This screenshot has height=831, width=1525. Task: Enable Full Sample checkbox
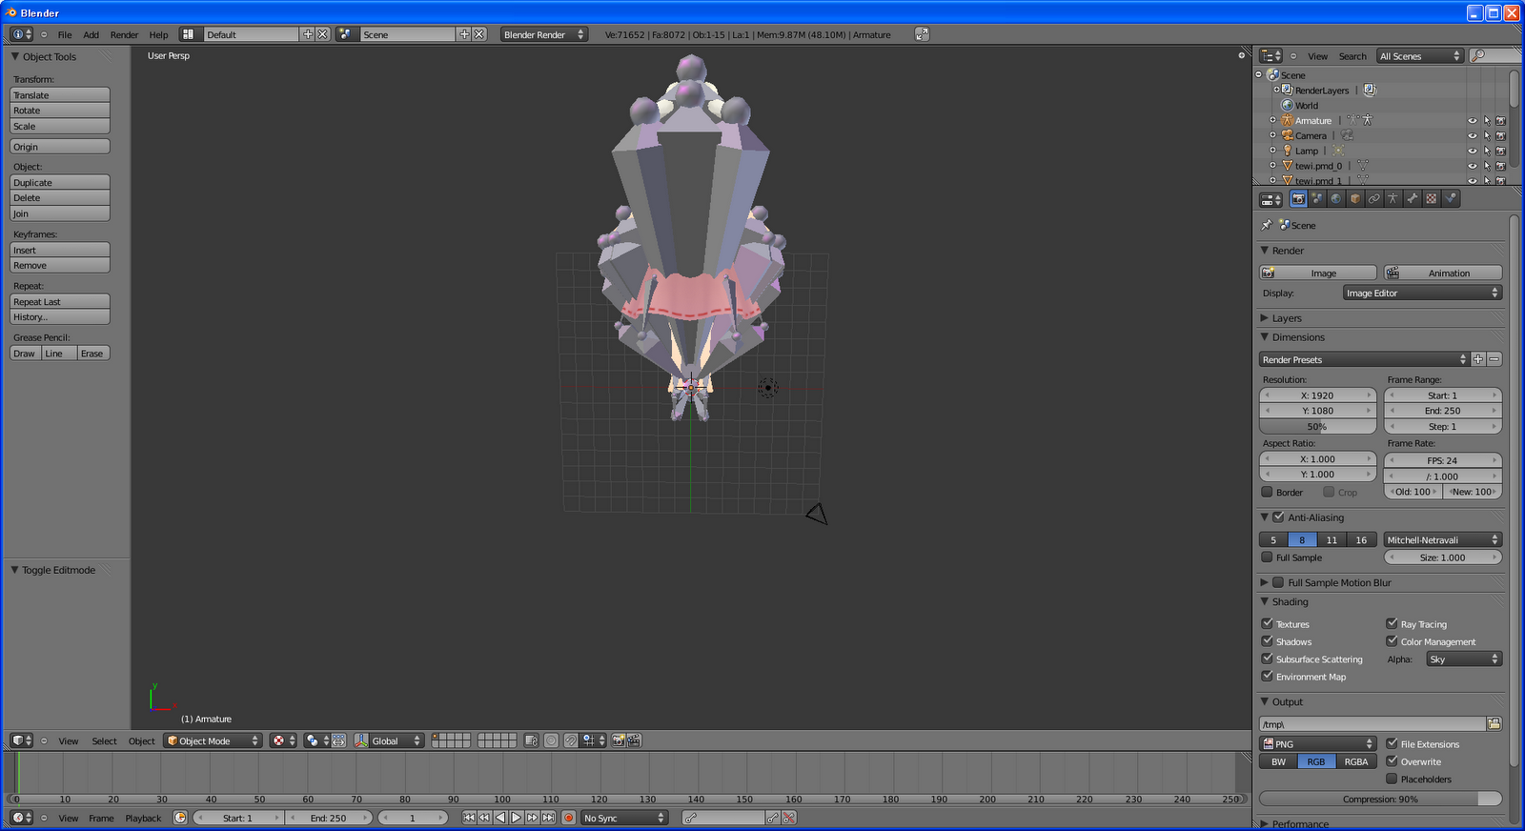[x=1267, y=557]
